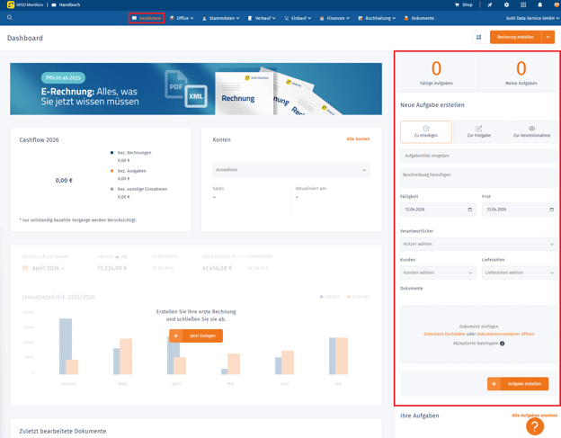Click the info icon beside Akzeptierte Dateitypen

[503, 344]
